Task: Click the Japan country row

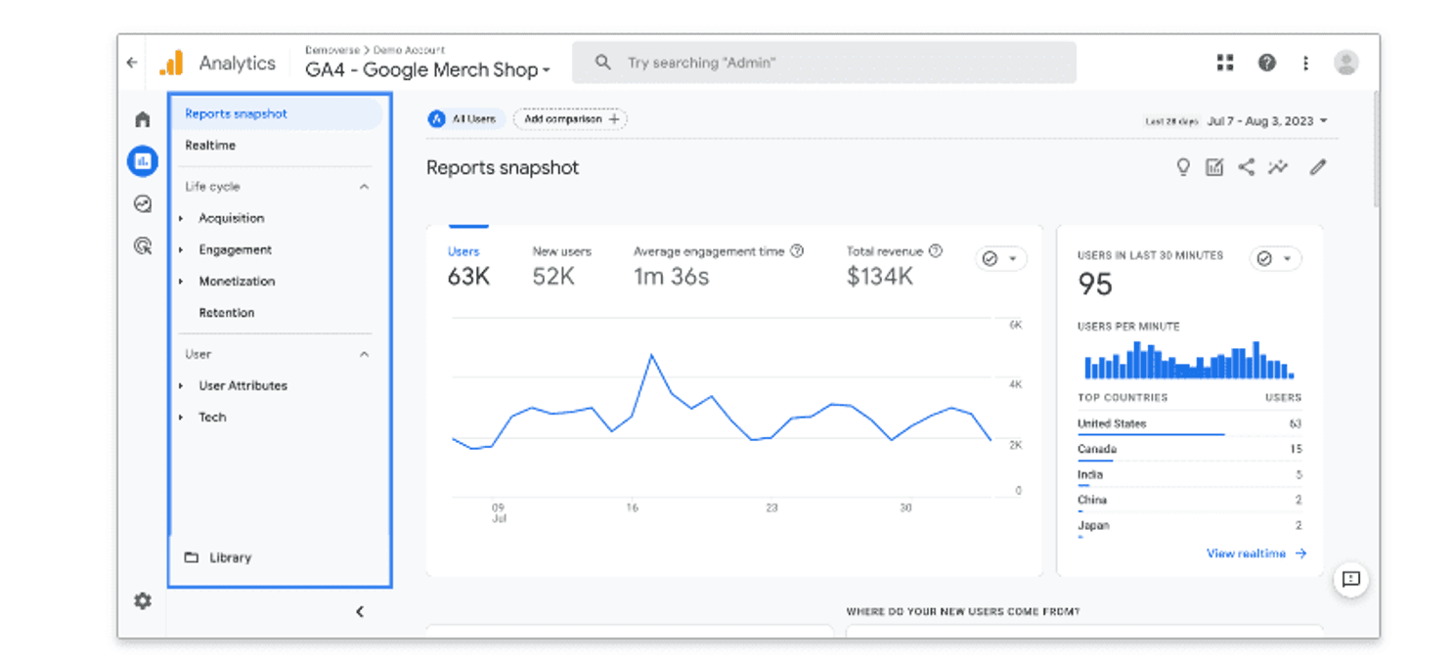Action: pos(1189,526)
